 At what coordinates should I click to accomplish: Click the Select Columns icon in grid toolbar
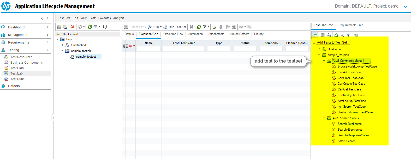(x=215, y=27)
